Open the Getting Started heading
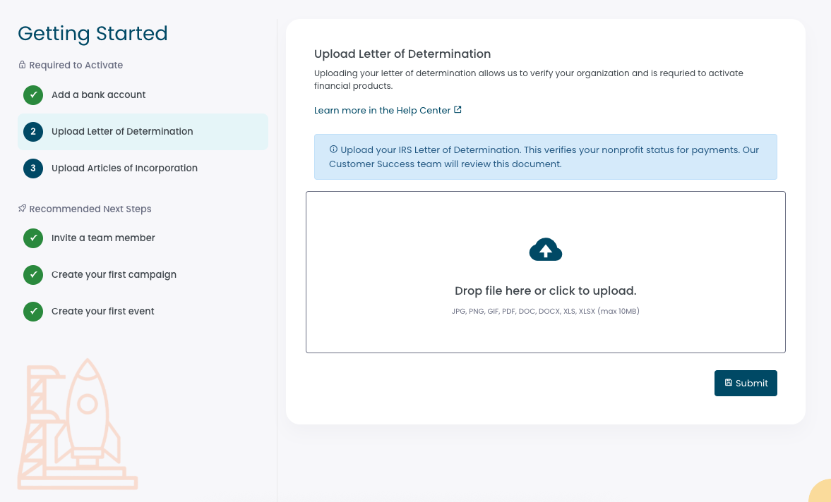 point(92,33)
